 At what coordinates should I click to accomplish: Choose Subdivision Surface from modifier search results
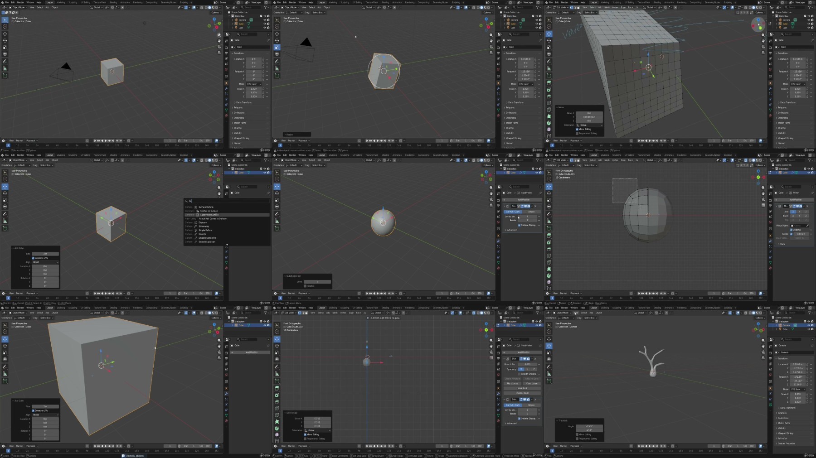pos(209,215)
